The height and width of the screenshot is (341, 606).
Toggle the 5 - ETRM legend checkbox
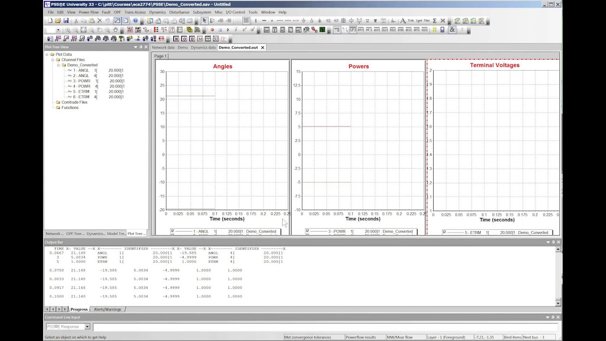445,232
